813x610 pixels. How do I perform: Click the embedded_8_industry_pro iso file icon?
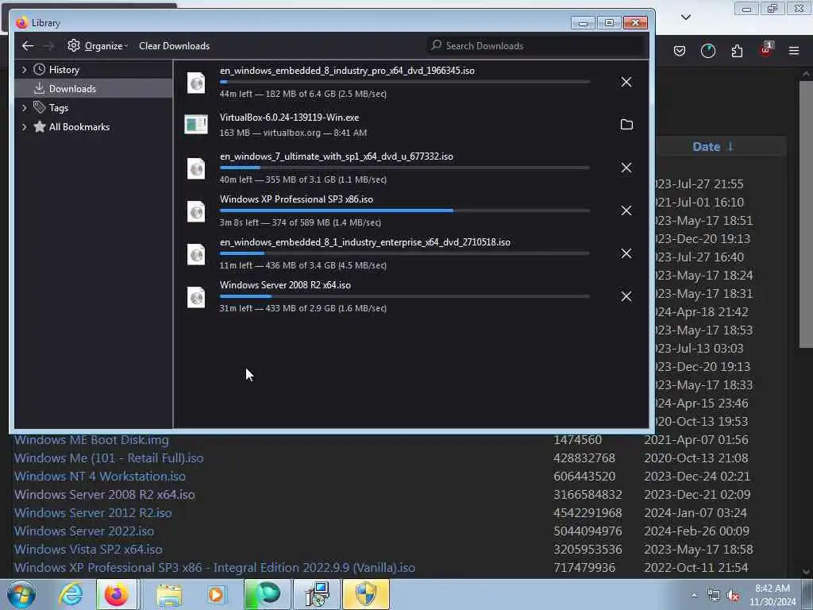[196, 83]
